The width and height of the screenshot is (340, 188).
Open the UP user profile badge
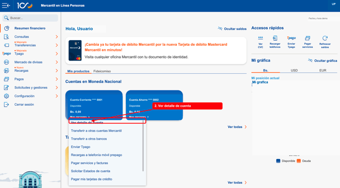click(333, 4)
